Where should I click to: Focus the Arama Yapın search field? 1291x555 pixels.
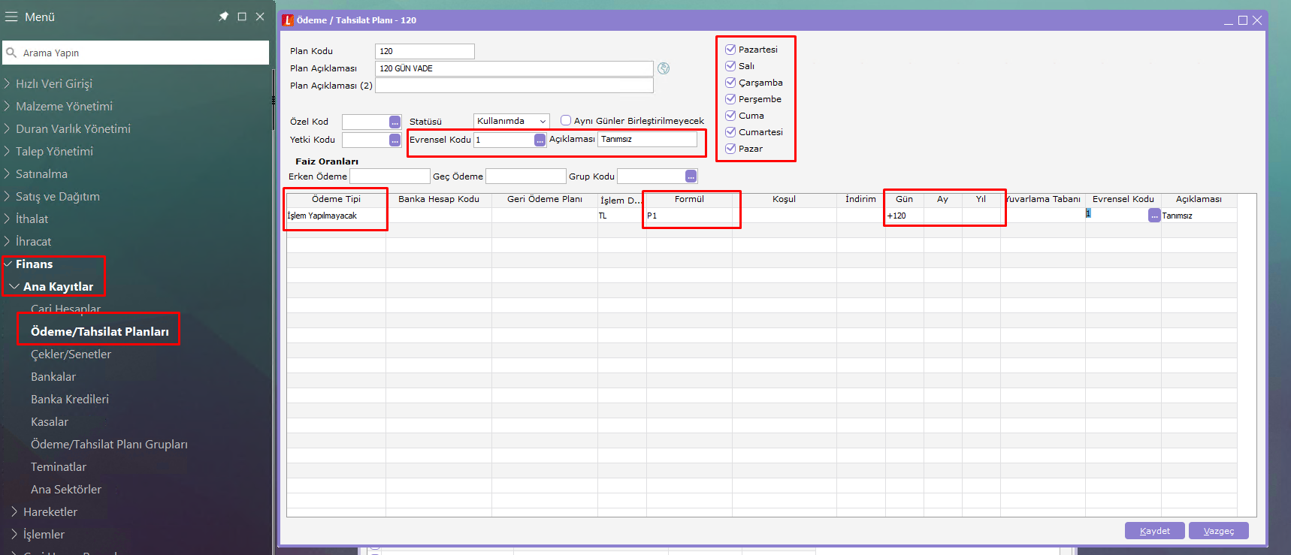[135, 53]
